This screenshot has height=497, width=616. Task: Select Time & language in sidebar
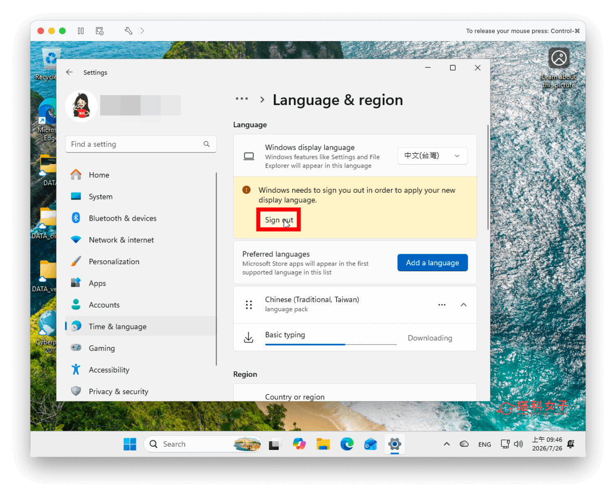click(140, 326)
